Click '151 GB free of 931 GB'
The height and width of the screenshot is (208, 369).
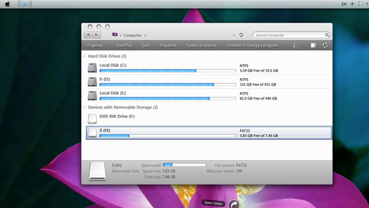pyautogui.click(x=258, y=84)
